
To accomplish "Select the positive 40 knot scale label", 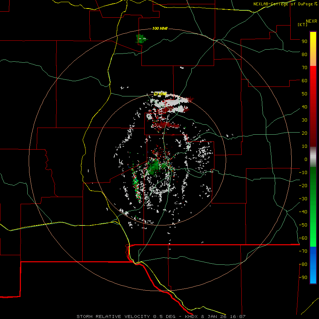I will (x=304, y=107).
